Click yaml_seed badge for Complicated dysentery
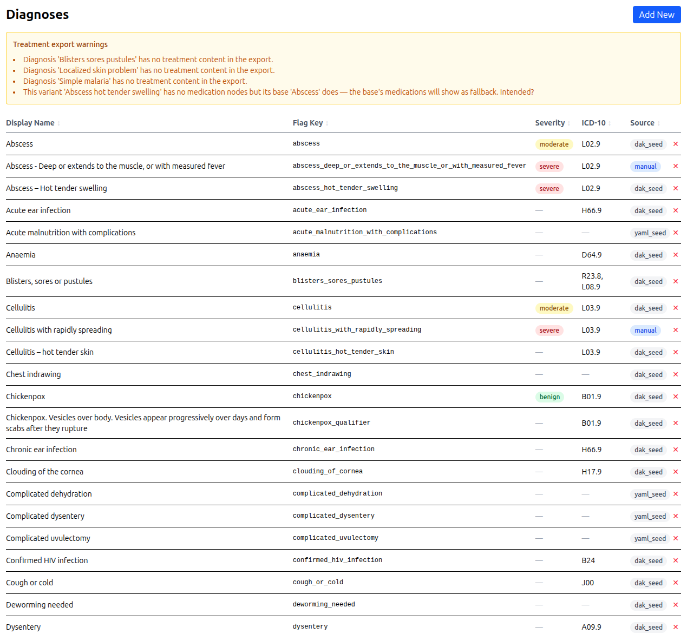 650,517
